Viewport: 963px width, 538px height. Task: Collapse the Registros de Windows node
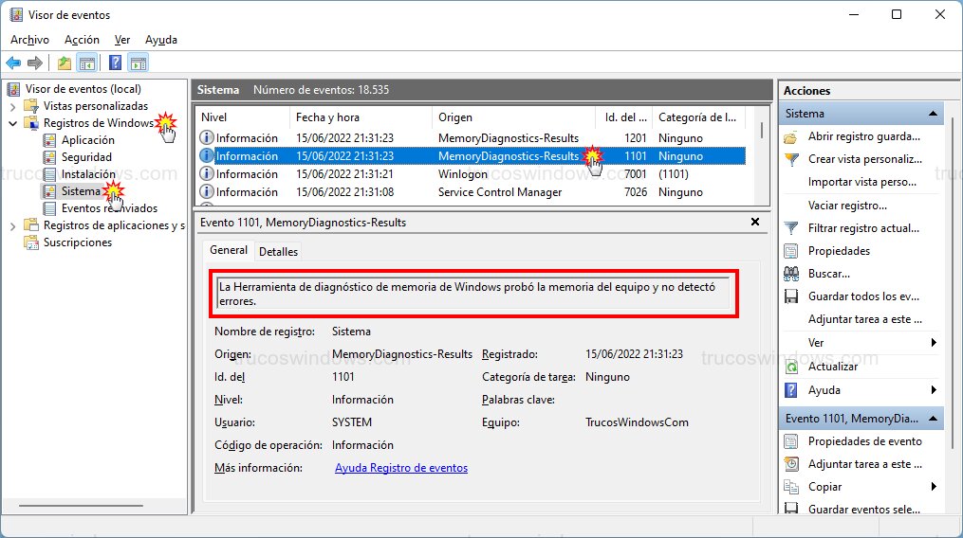[12, 123]
